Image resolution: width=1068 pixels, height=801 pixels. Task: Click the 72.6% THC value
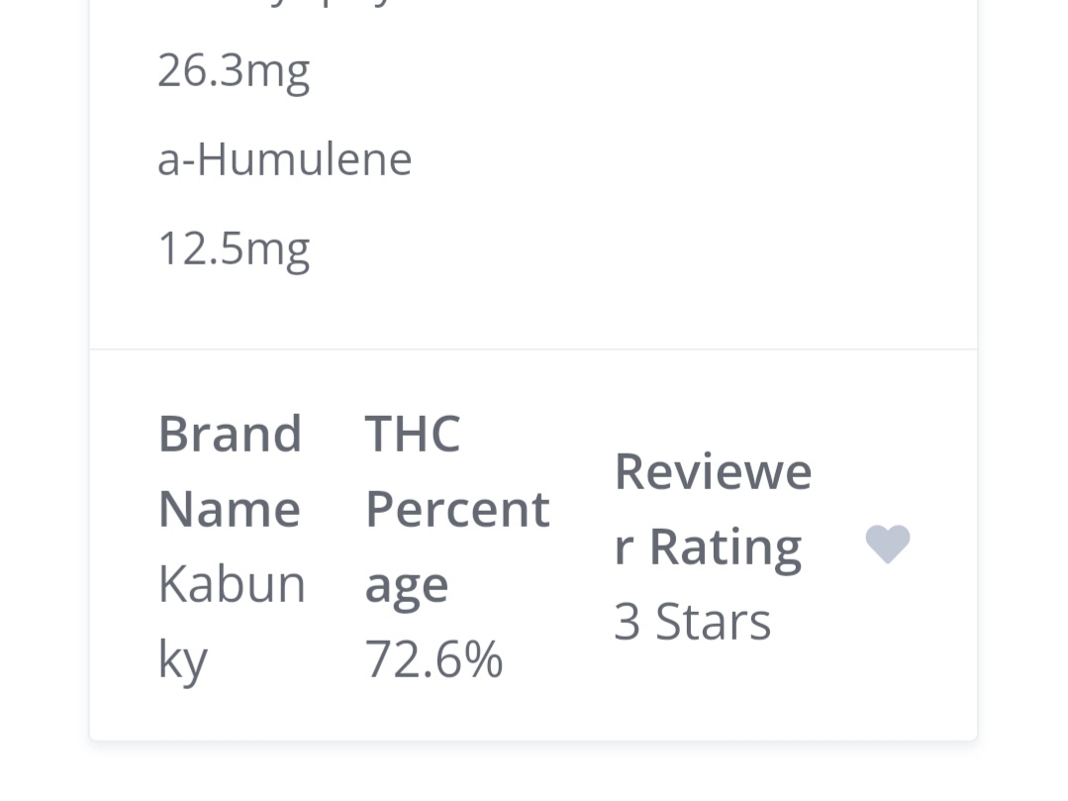pos(434,658)
